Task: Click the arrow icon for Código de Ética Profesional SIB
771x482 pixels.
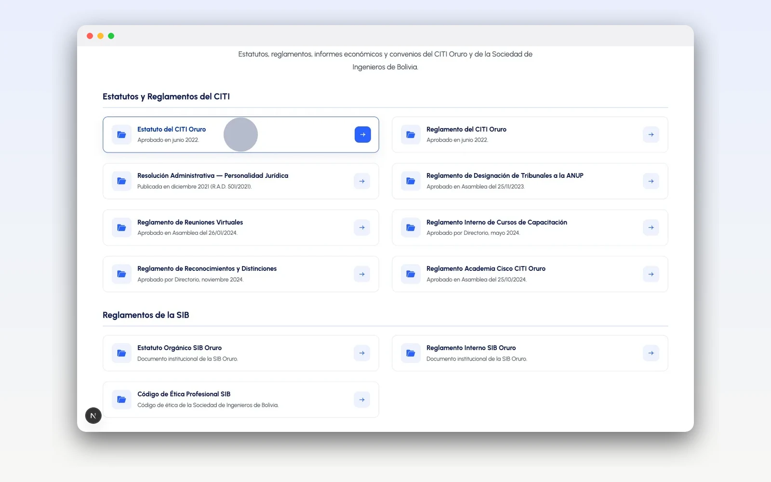Action: (x=362, y=400)
